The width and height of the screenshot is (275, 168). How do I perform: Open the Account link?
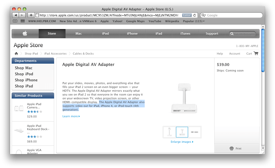235,54
